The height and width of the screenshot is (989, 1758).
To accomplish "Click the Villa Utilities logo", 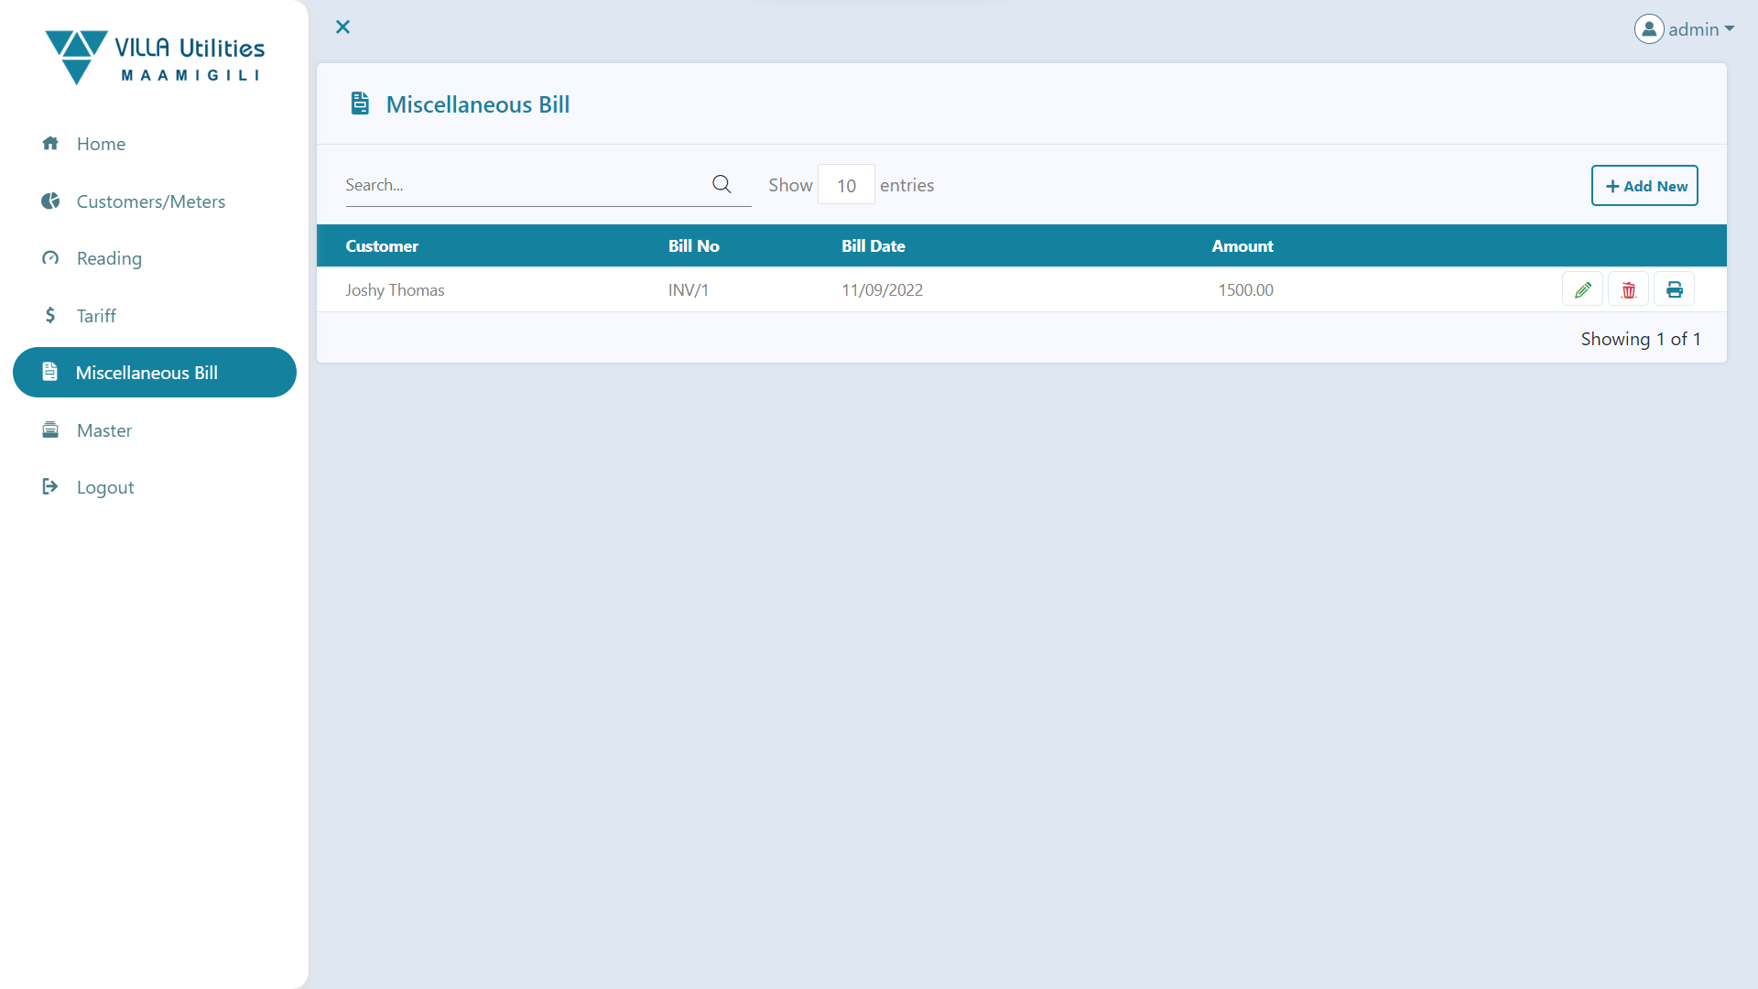I will [155, 57].
